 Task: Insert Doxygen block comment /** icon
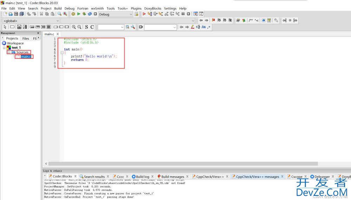click(251, 20)
